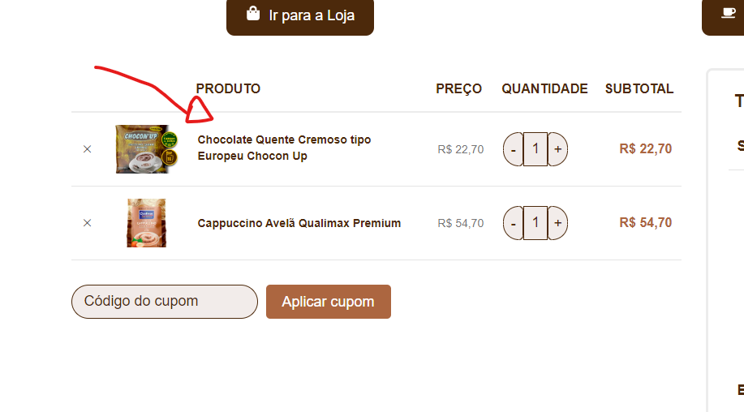
Task: Increase Chocon Up quantity with plus
Action: [558, 149]
